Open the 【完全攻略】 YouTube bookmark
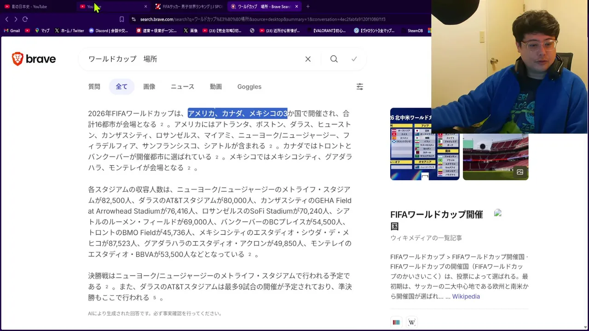Image resolution: width=589 pixels, height=331 pixels. (222, 31)
